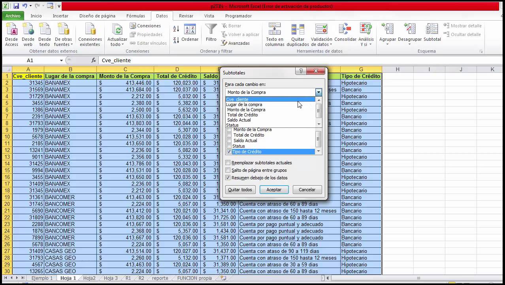Check Reemplazar subtotales actuales

pyautogui.click(x=228, y=163)
